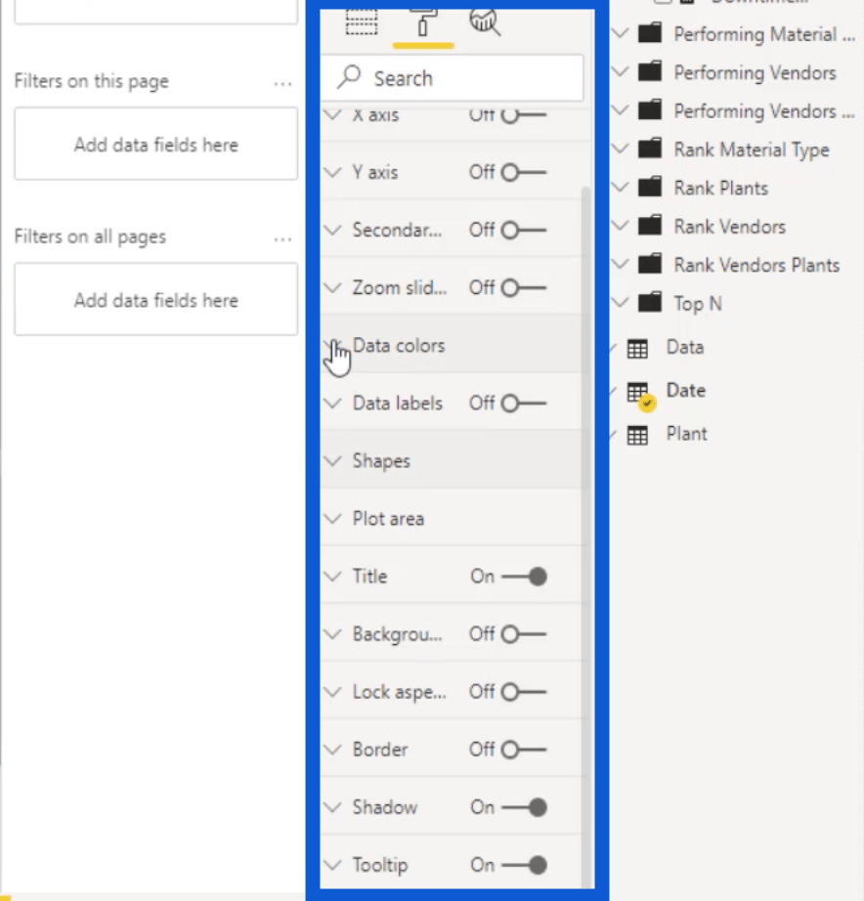Expand the Shapes section
This screenshot has width=864, height=901.
[451, 461]
